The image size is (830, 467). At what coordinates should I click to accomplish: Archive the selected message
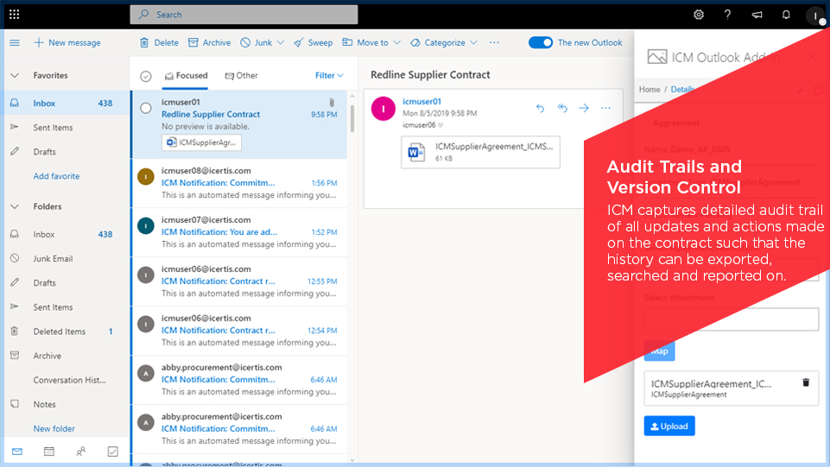[x=210, y=43]
